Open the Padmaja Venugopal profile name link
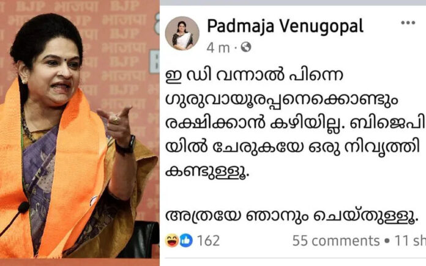Viewport: 426px width, 266px height. pos(285,27)
